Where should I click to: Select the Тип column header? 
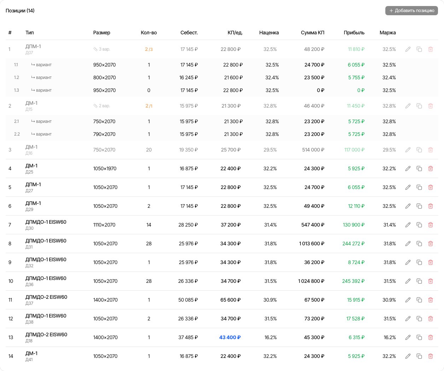tap(30, 33)
